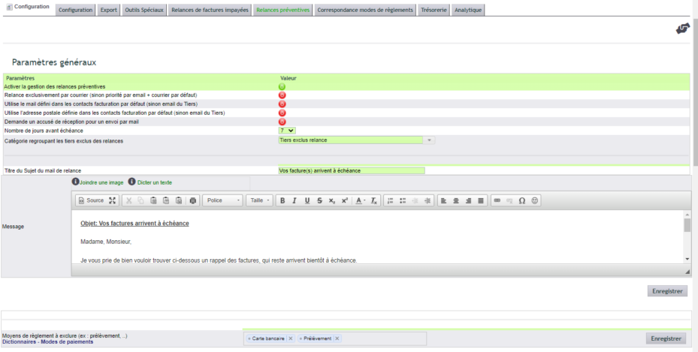The height and width of the screenshot is (352, 698).
Task: Click the Madame, Monsieur line in message
Action: pyautogui.click(x=106, y=242)
